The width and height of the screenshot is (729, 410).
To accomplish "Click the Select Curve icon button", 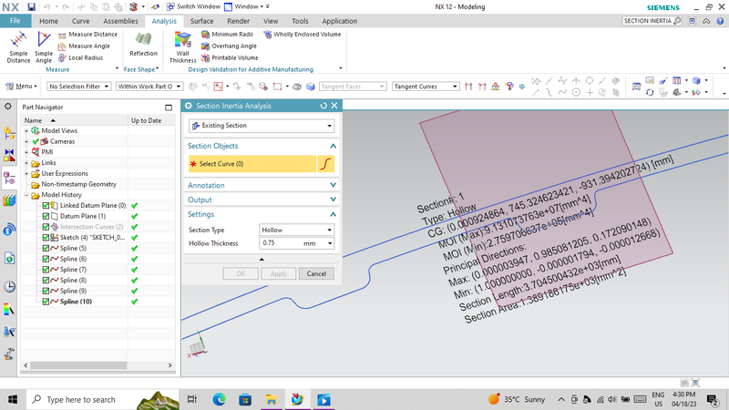I will pos(326,164).
